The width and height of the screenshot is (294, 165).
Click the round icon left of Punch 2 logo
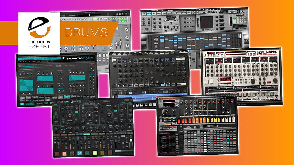click(63, 58)
